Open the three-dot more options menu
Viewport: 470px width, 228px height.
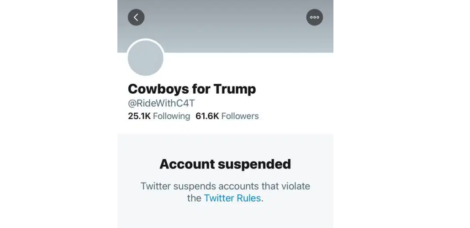314,17
